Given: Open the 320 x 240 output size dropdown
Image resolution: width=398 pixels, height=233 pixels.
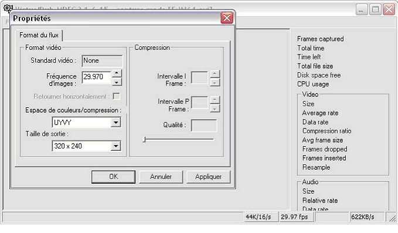Looking at the screenshot, I should pyautogui.click(x=115, y=146).
